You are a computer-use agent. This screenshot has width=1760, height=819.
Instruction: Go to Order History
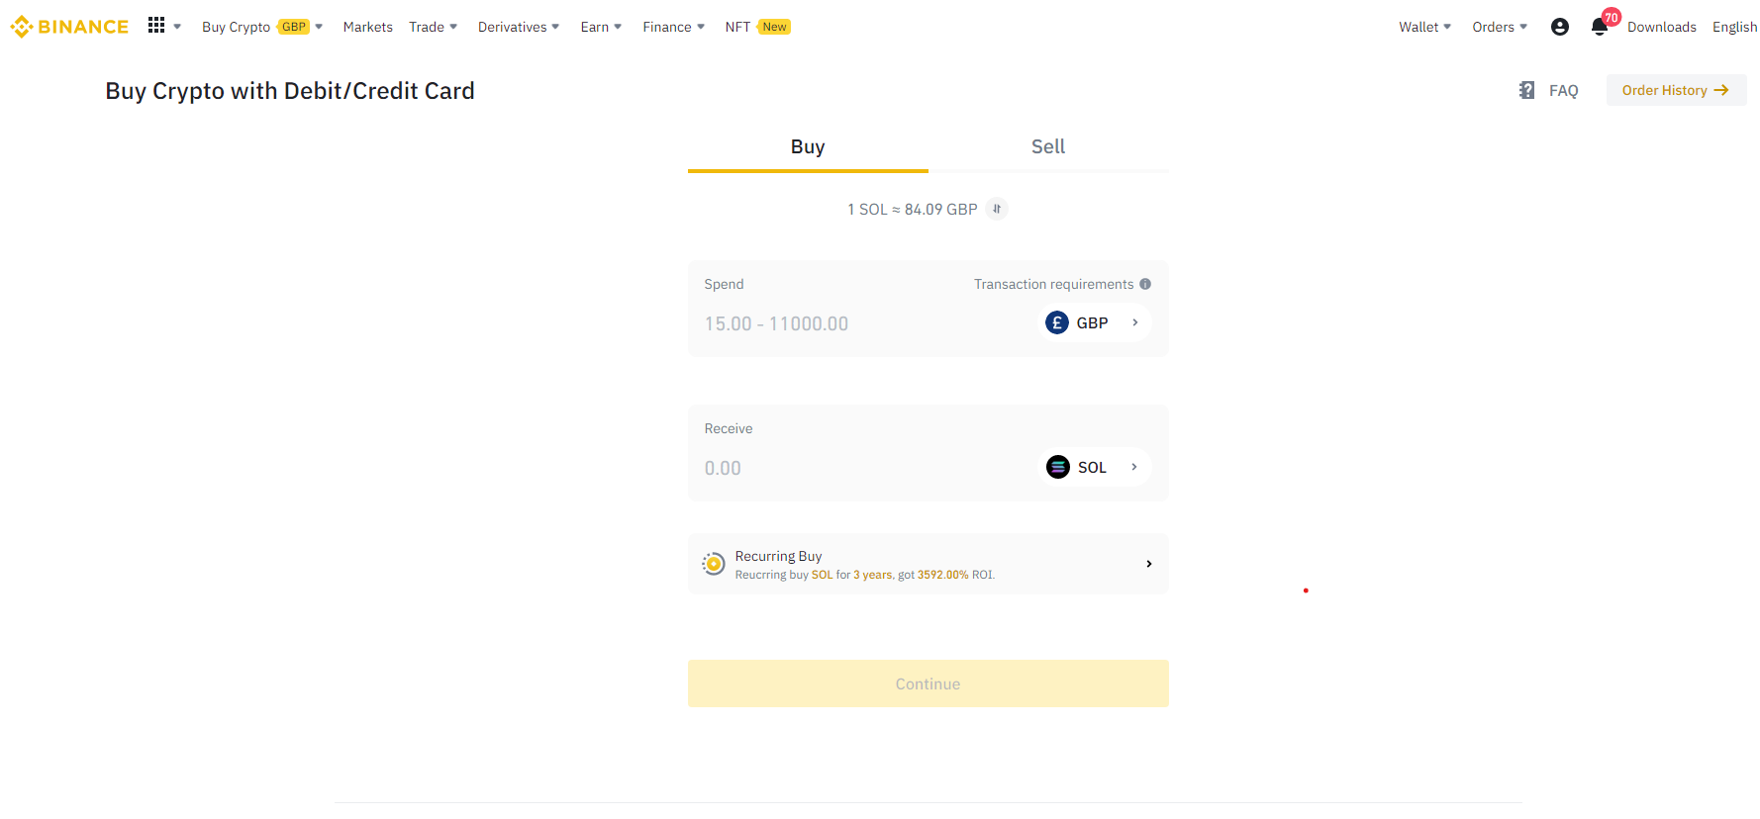tap(1675, 90)
